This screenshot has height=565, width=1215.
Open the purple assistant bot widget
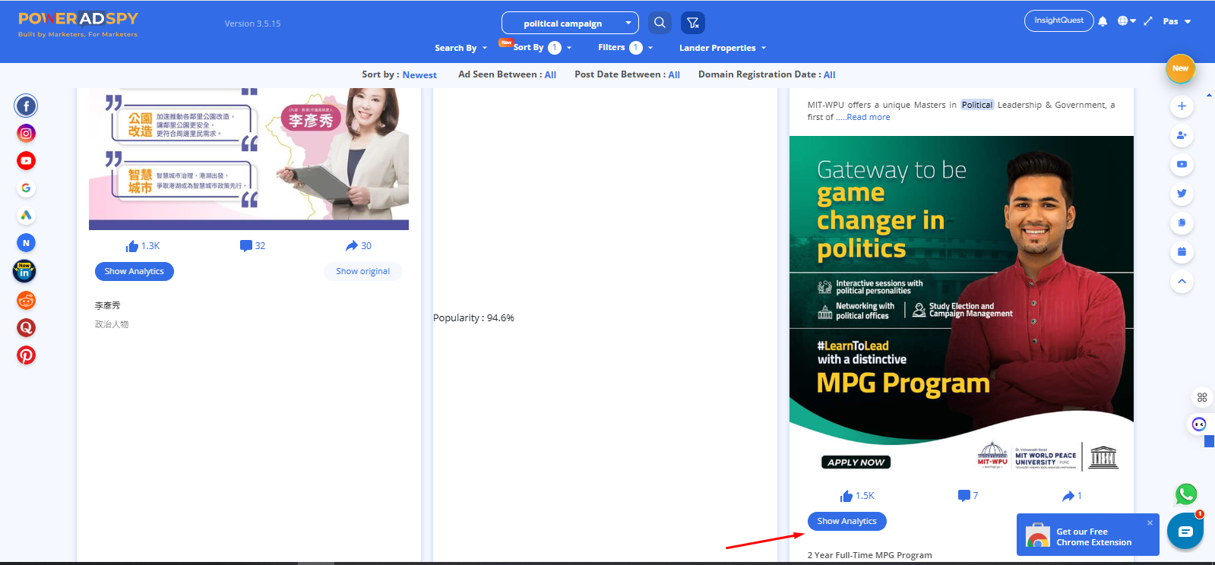(x=1199, y=424)
